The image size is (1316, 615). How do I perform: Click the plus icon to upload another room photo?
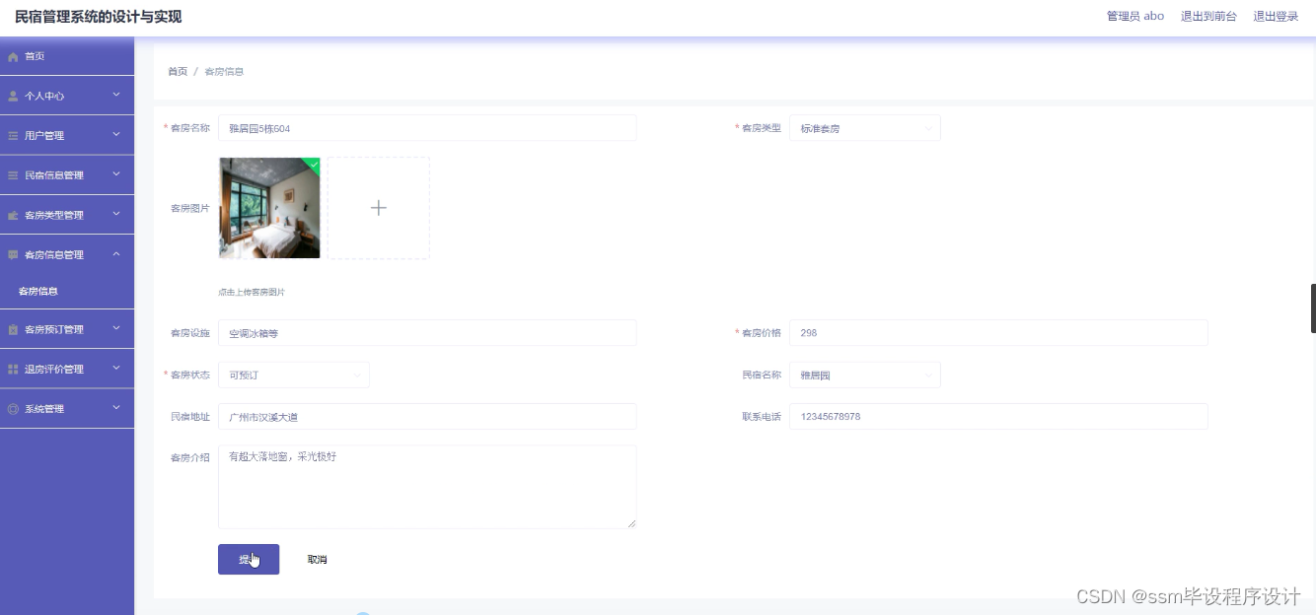pyautogui.click(x=378, y=208)
